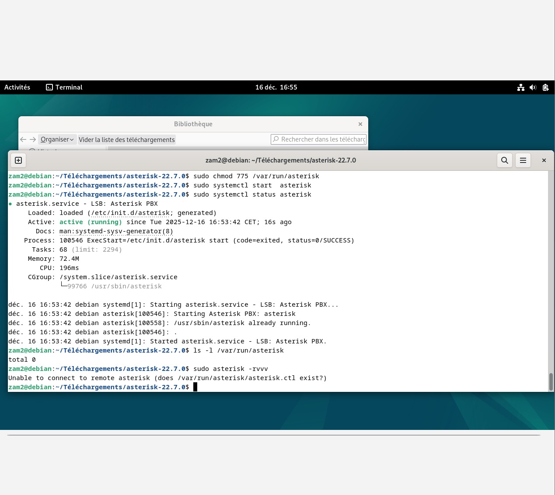Image resolution: width=555 pixels, height=495 pixels.
Task: Open the terminal hamburger menu
Action: [x=523, y=160]
